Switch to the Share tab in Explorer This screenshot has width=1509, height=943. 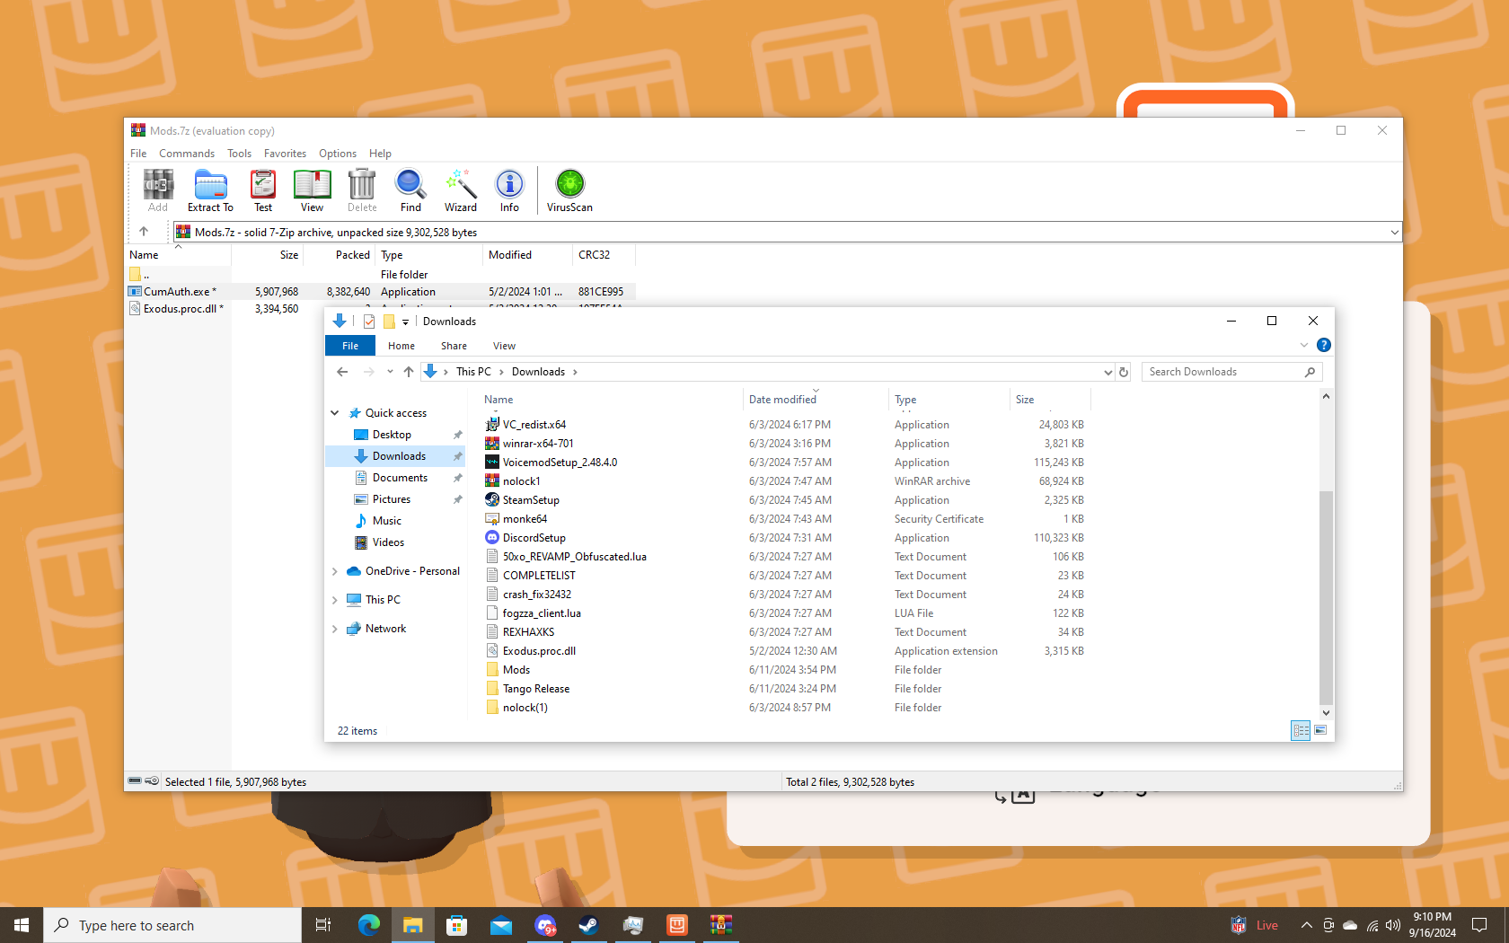[x=454, y=346]
